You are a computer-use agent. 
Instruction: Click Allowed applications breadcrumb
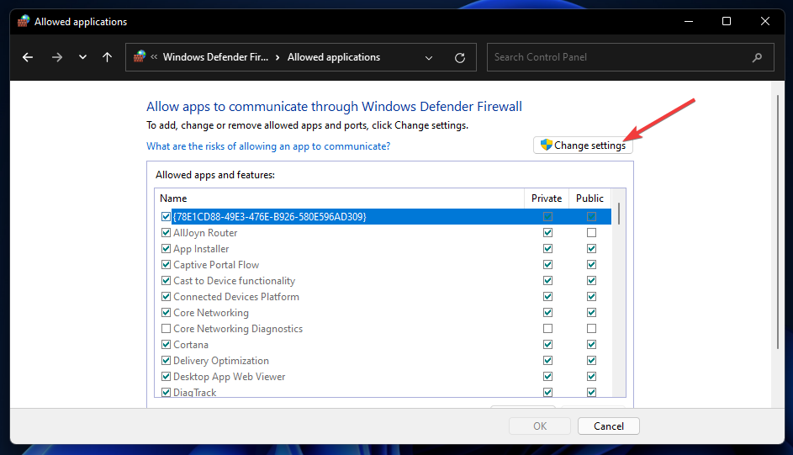click(x=334, y=57)
